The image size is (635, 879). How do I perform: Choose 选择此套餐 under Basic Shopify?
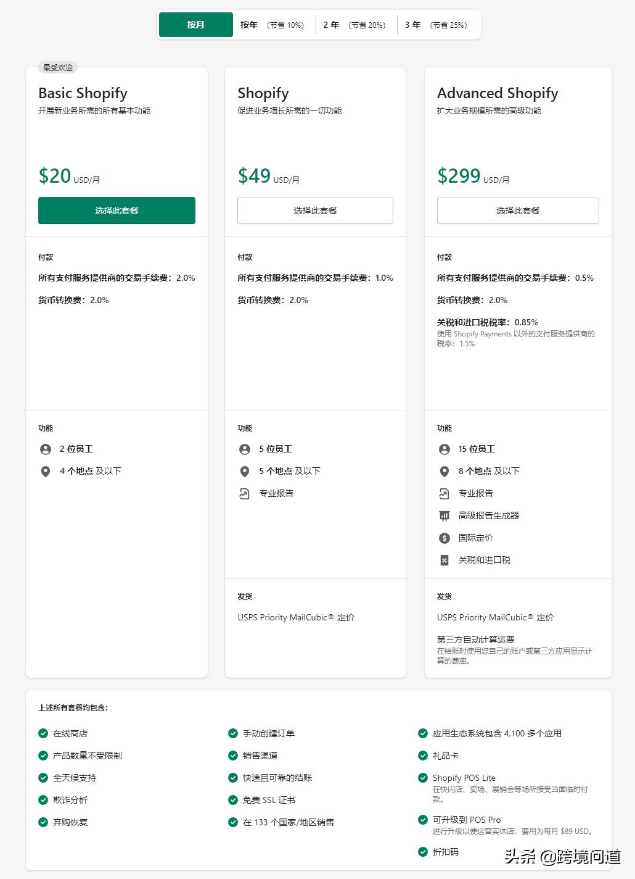point(117,210)
